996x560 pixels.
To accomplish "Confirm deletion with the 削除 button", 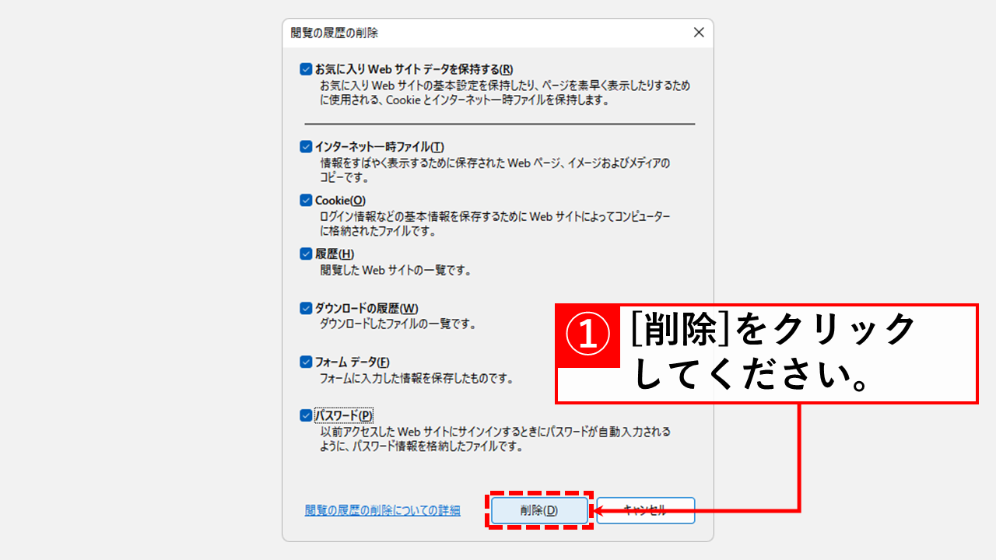I will [539, 510].
